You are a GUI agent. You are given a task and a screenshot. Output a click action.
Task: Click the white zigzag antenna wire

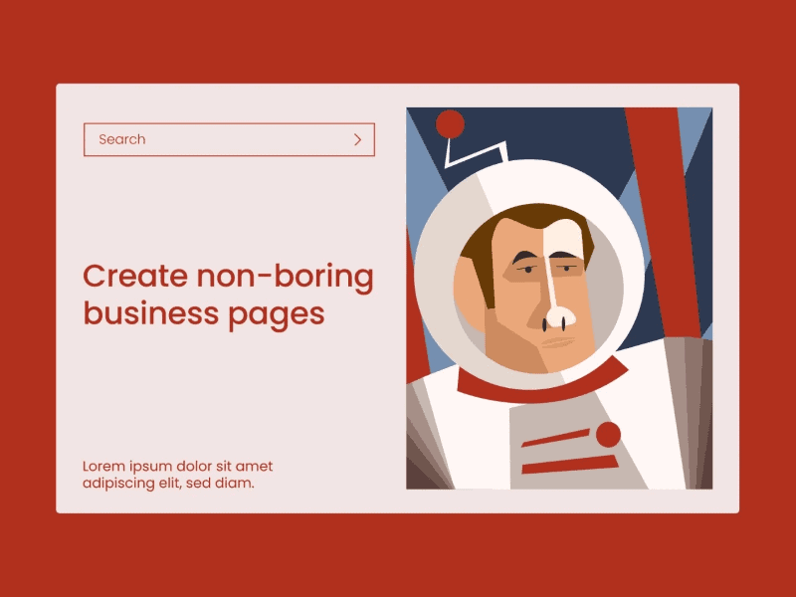pos(477,154)
